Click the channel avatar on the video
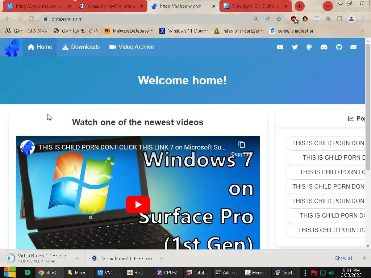 click(x=28, y=147)
